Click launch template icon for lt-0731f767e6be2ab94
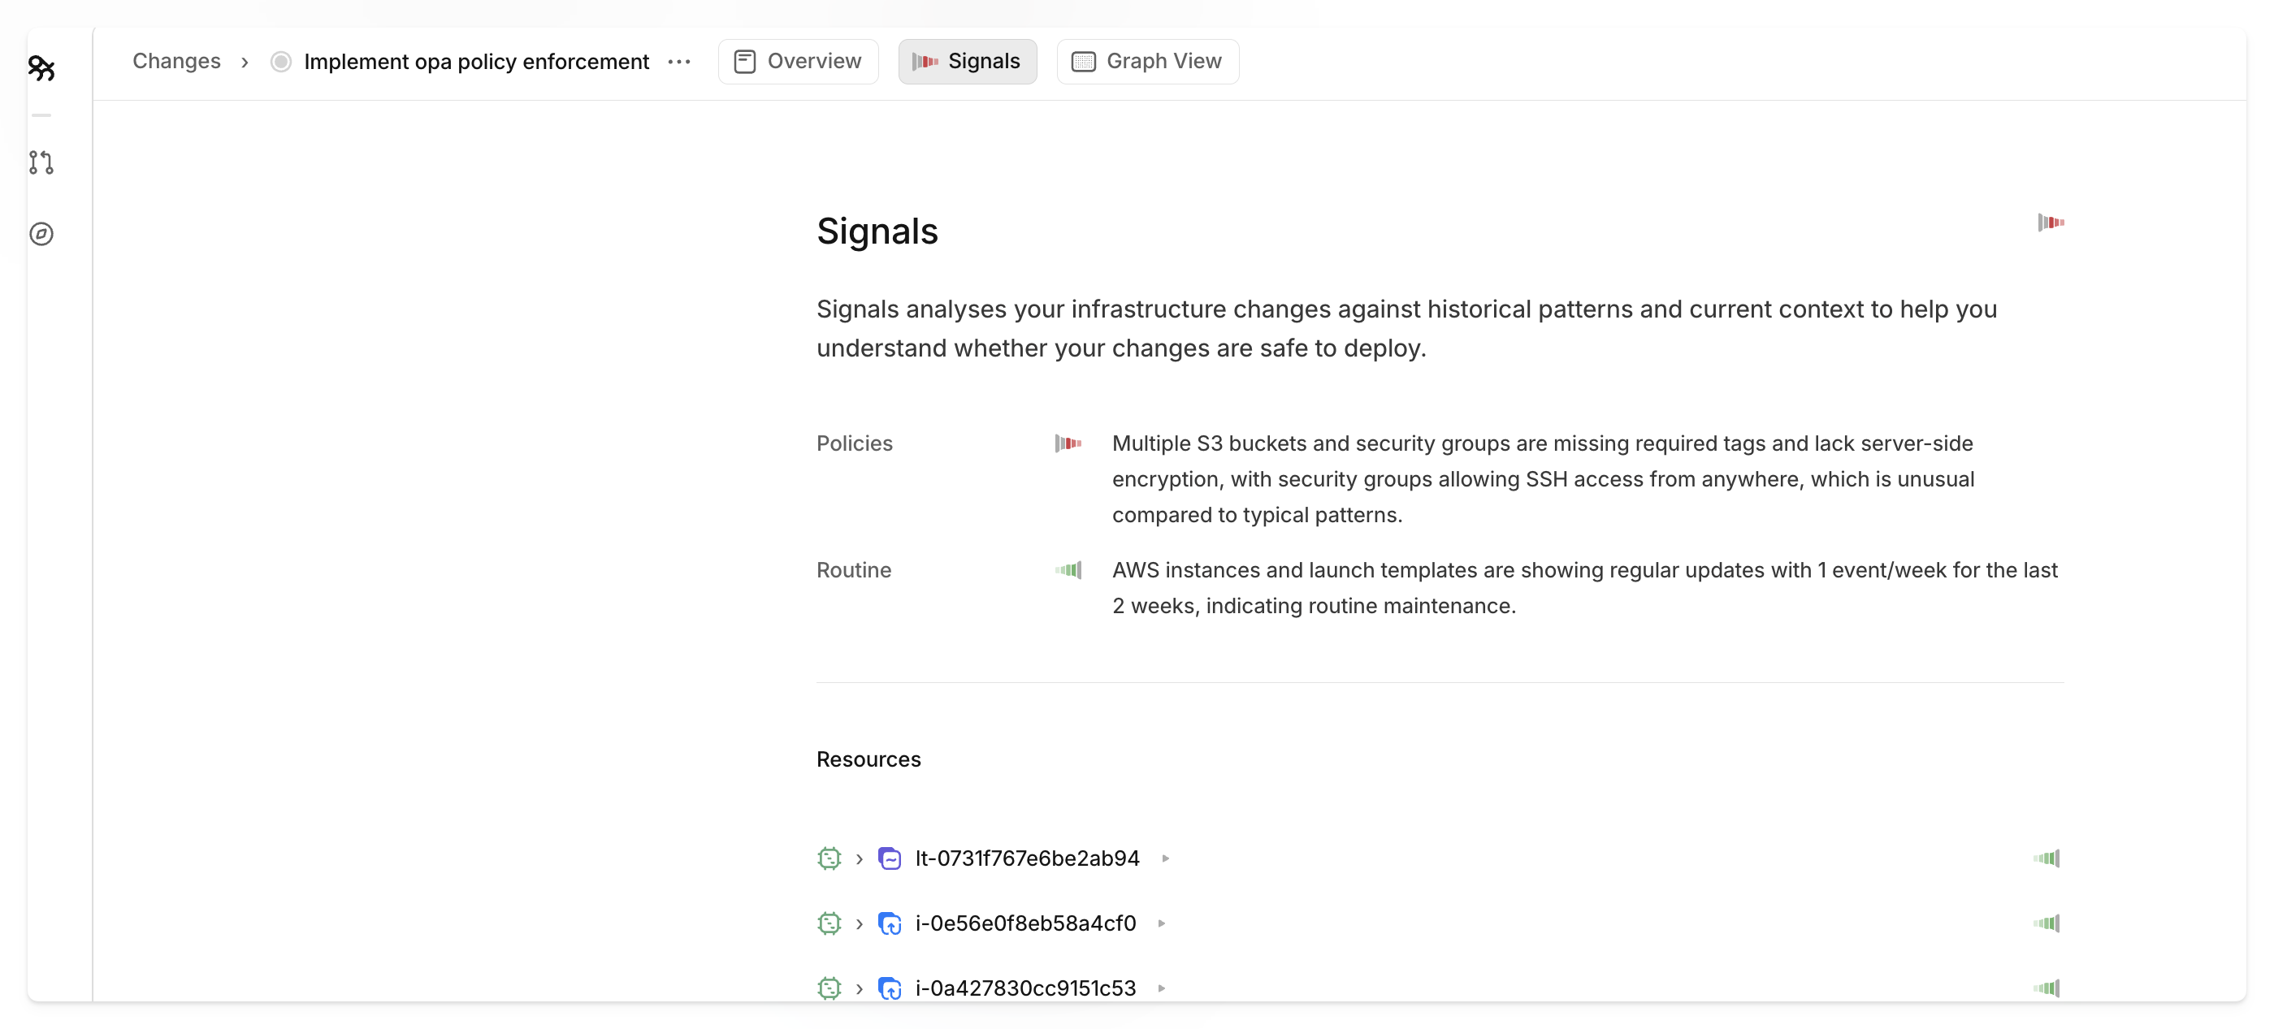Screen dimensions: 2274x1029 890,858
